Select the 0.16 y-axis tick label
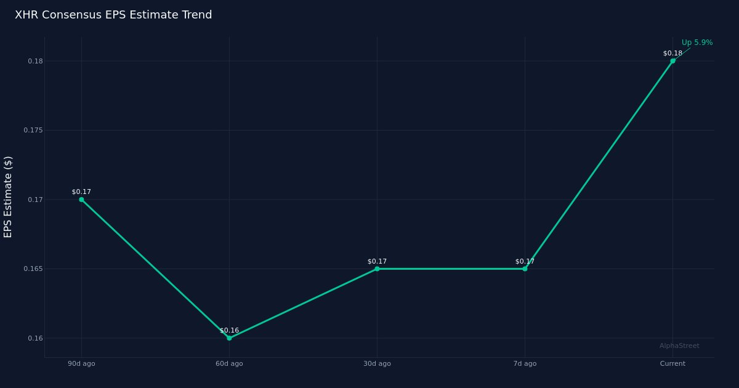739x388 pixels. click(x=35, y=338)
